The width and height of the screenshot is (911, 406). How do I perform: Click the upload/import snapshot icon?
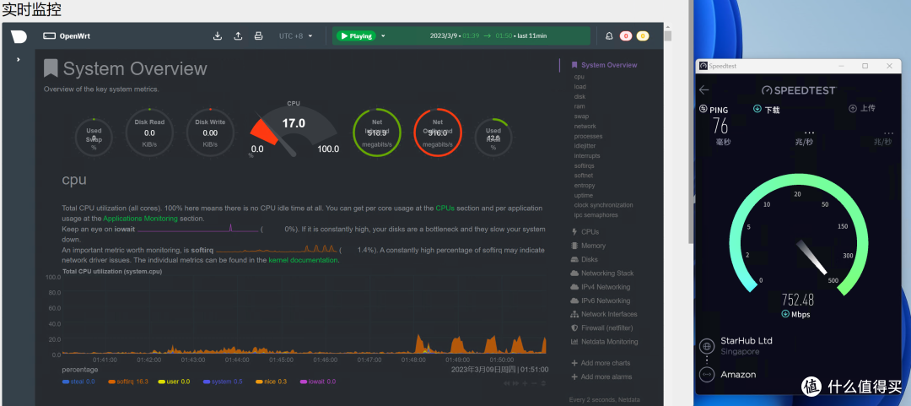point(238,36)
